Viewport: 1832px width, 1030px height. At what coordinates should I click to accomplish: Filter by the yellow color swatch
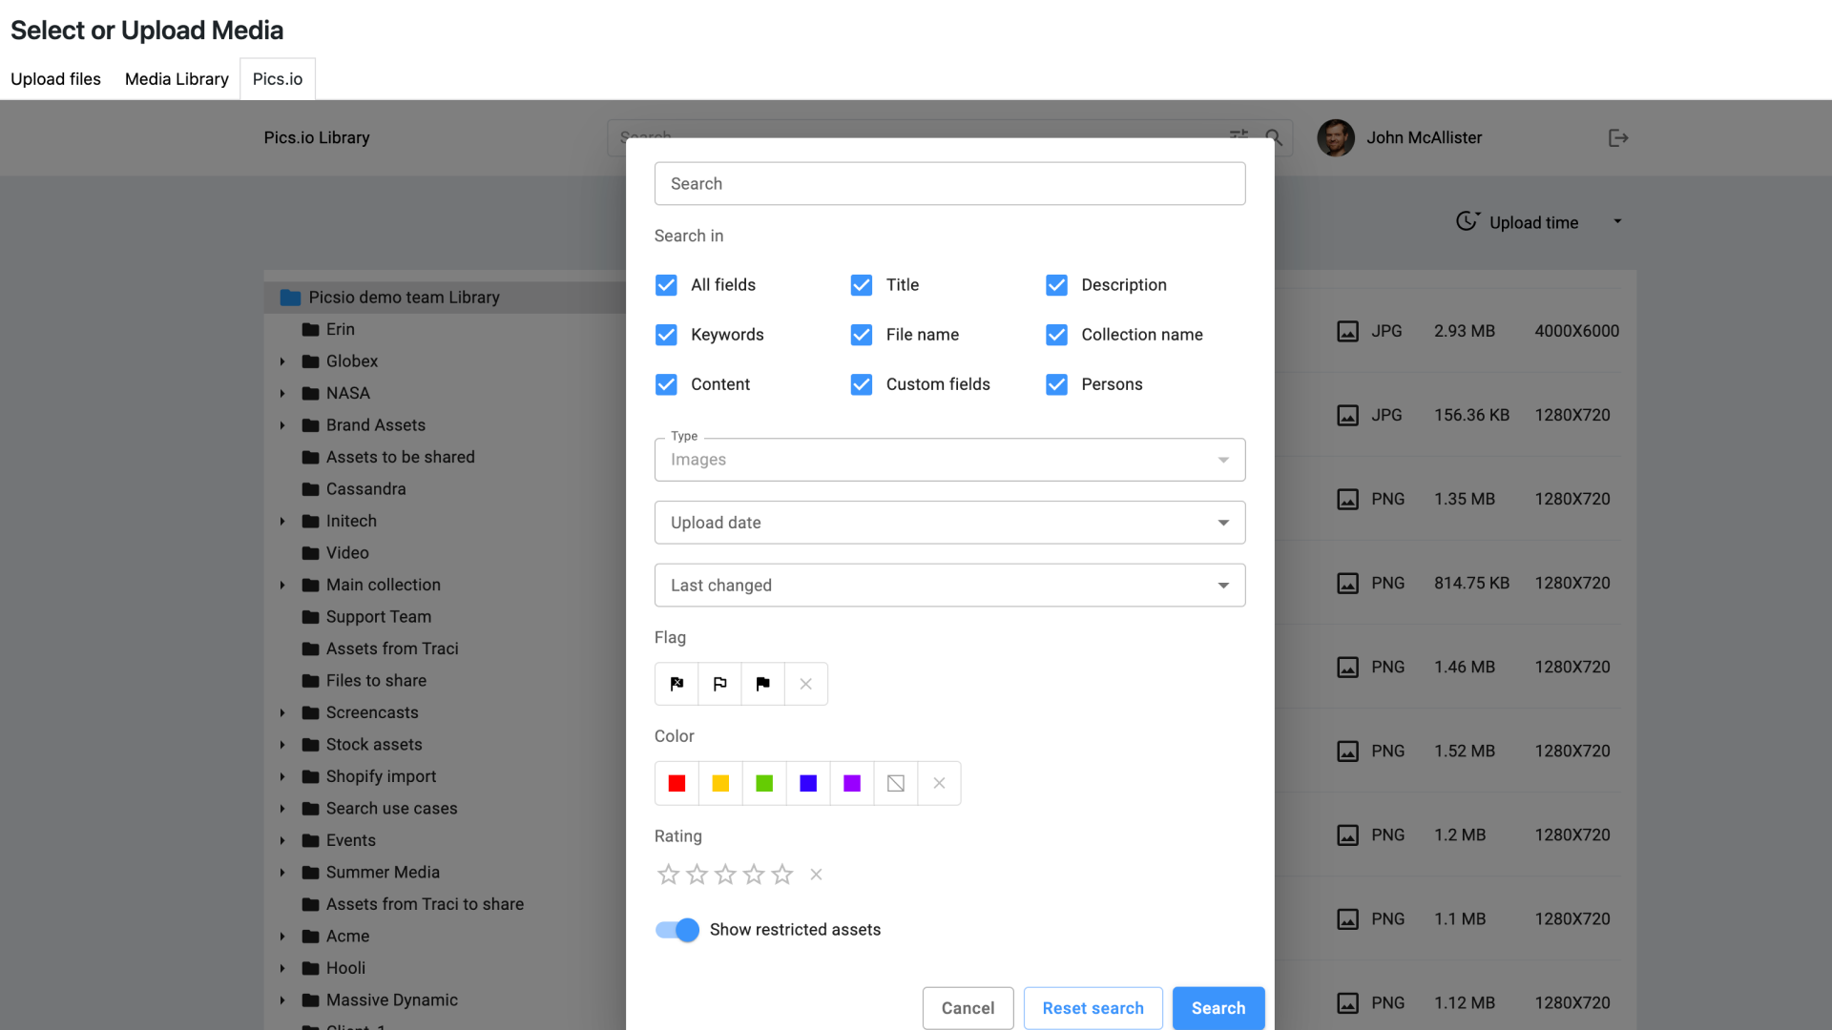pyautogui.click(x=720, y=783)
